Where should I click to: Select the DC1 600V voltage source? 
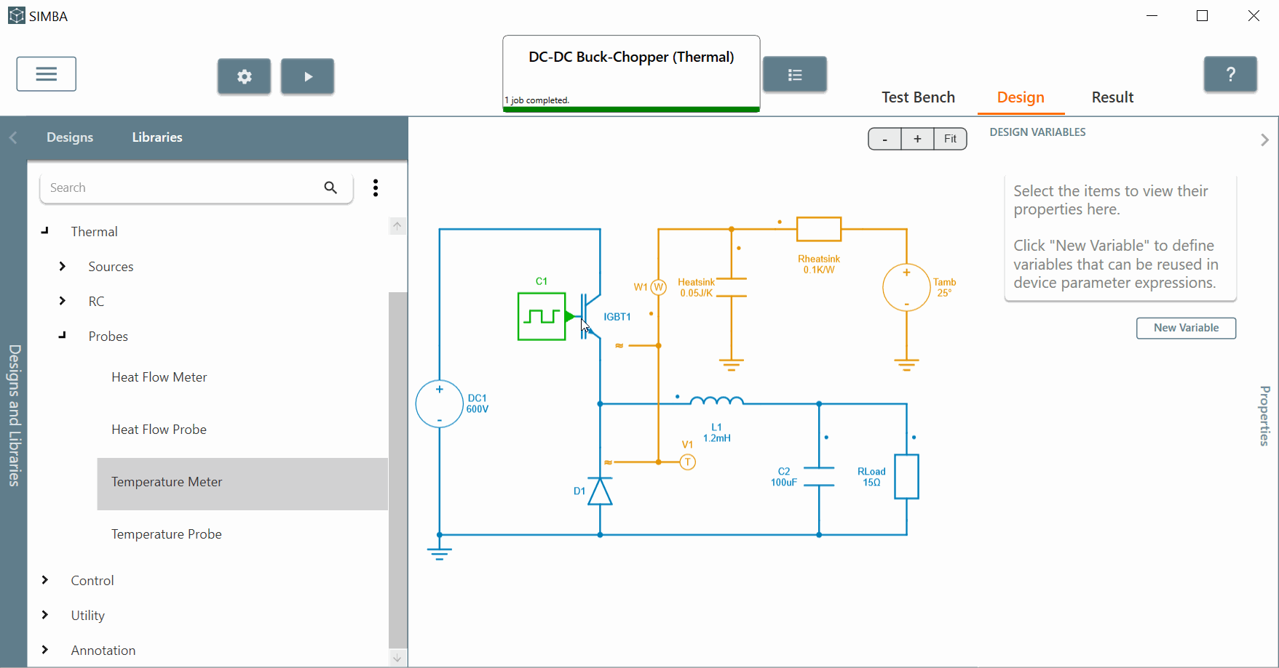click(440, 404)
